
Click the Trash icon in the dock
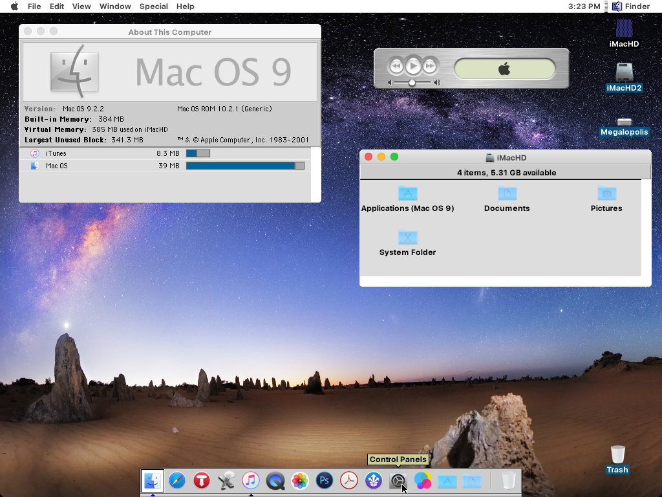click(508, 481)
